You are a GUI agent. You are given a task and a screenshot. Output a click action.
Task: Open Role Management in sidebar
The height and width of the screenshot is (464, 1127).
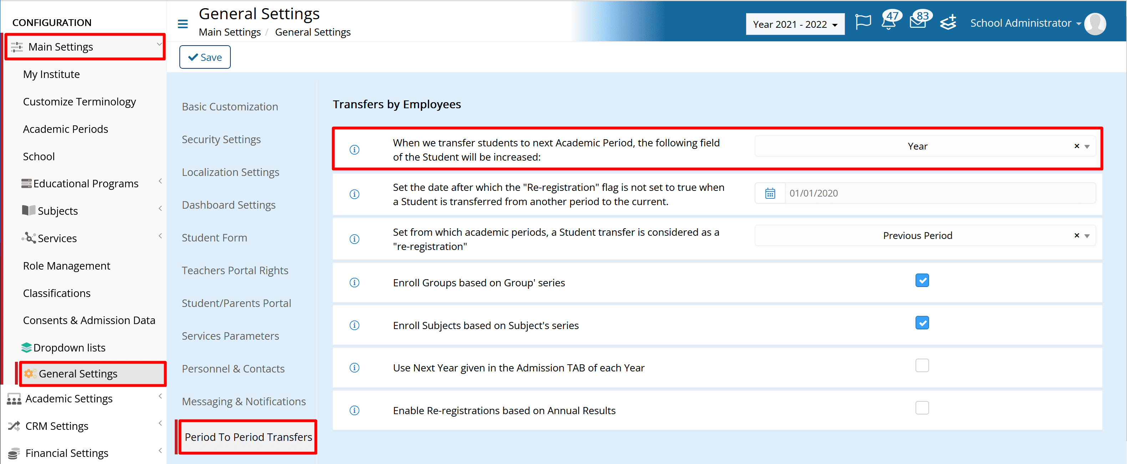66,266
